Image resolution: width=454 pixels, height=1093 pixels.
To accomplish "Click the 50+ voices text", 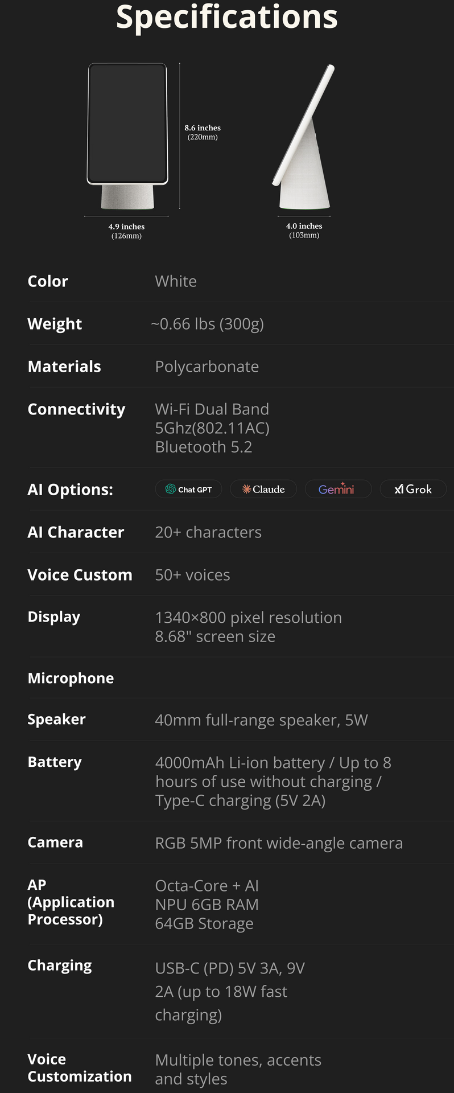I will point(192,575).
